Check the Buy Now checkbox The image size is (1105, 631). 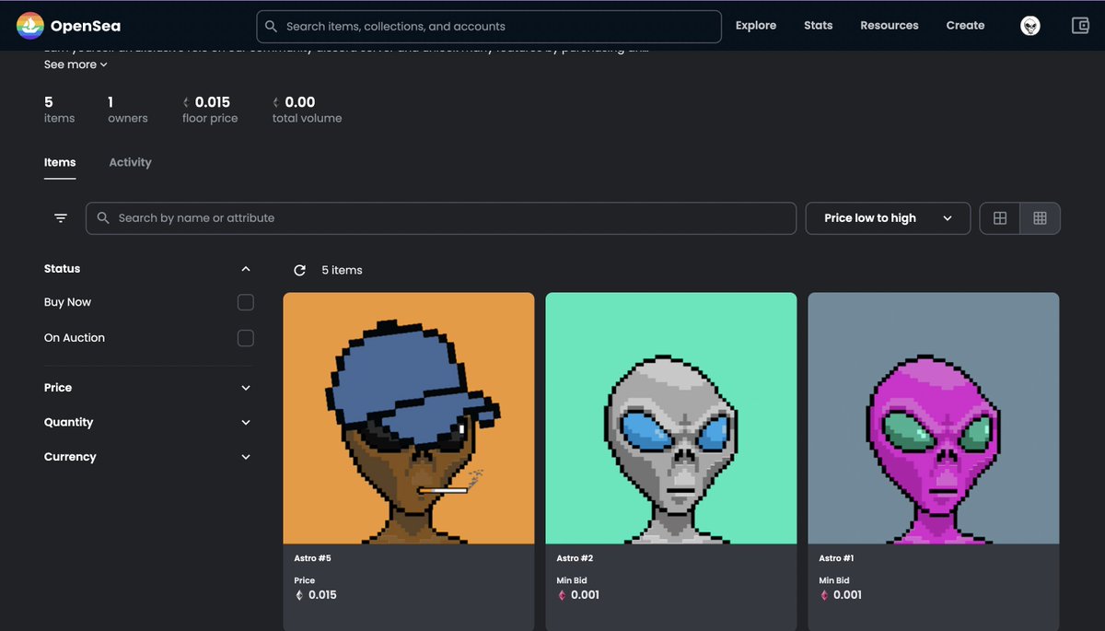(x=246, y=302)
